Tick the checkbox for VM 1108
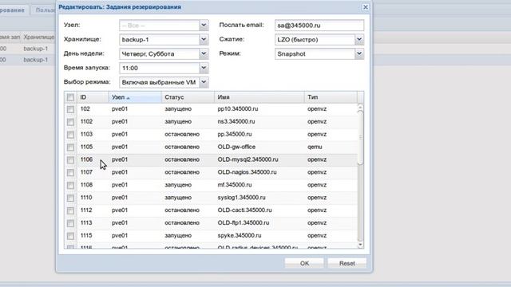The height and width of the screenshot is (287, 511). [x=70, y=186]
